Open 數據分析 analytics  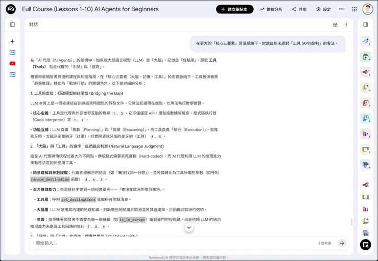tap(271, 9)
